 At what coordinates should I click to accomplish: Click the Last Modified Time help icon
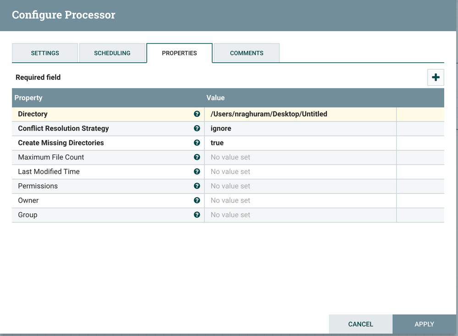pos(197,171)
